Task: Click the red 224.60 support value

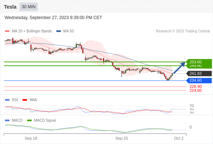Action: tap(196, 90)
